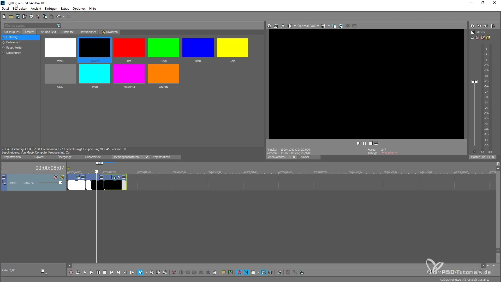Viewport: 501px width, 282px height.
Task: Choose the Orange color preset thumbnail
Action: click(164, 74)
